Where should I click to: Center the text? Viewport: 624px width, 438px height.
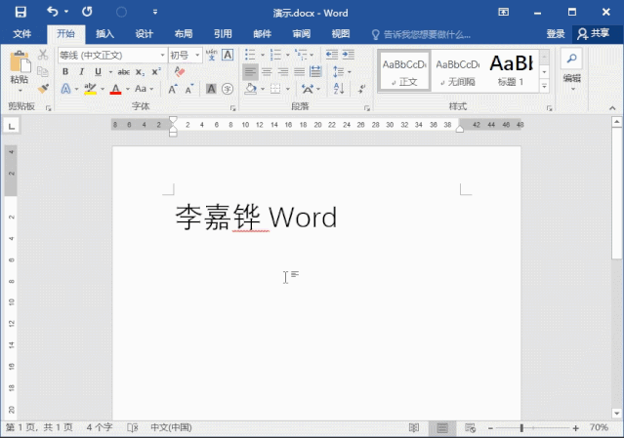point(267,72)
